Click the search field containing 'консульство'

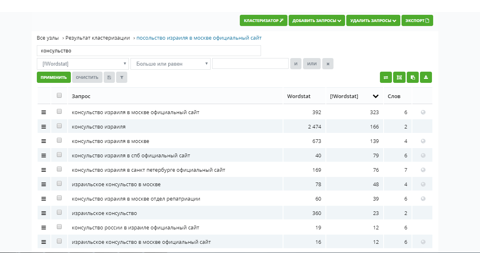(149, 51)
